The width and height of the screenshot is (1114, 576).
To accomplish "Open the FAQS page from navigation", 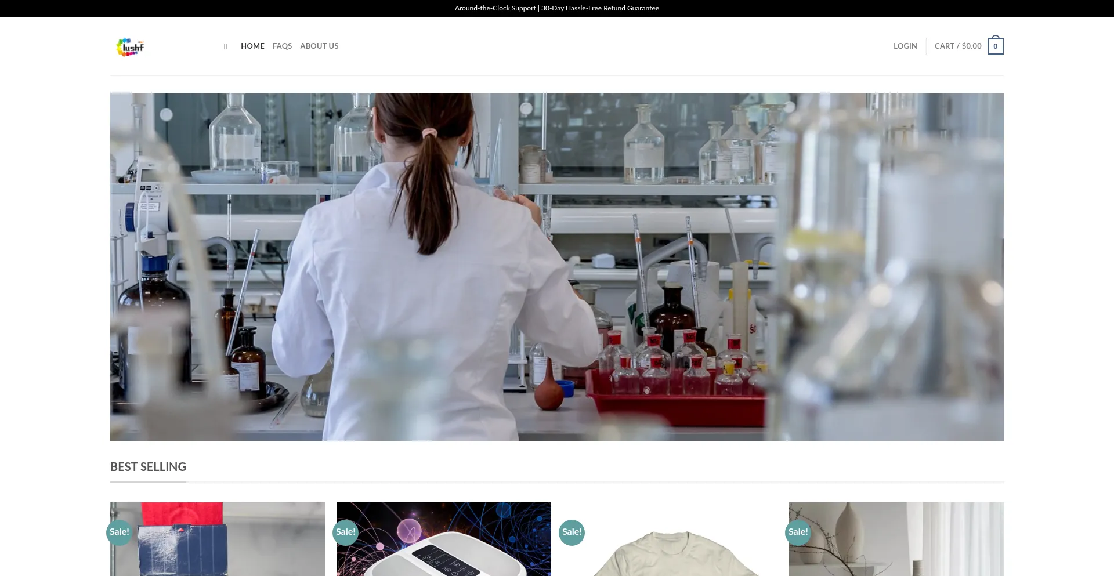I will pyautogui.click(x=282, y=46).
